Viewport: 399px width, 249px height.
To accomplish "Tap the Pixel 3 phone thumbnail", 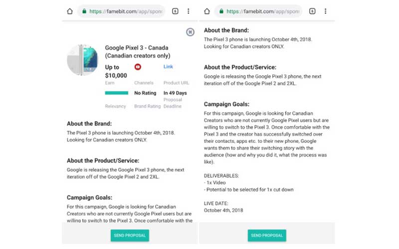I will [83, 60].
